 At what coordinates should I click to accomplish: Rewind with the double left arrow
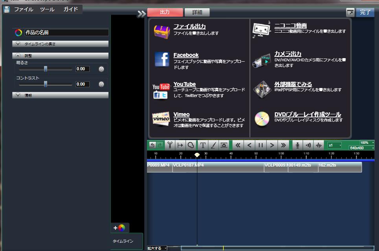[x=238, y=145]
